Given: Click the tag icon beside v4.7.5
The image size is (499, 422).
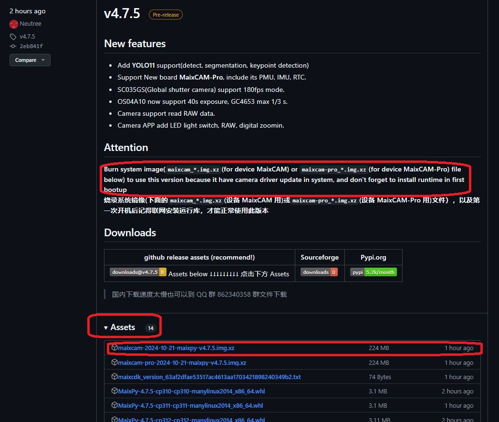Looking at the screenshot, I should (13, 37).
